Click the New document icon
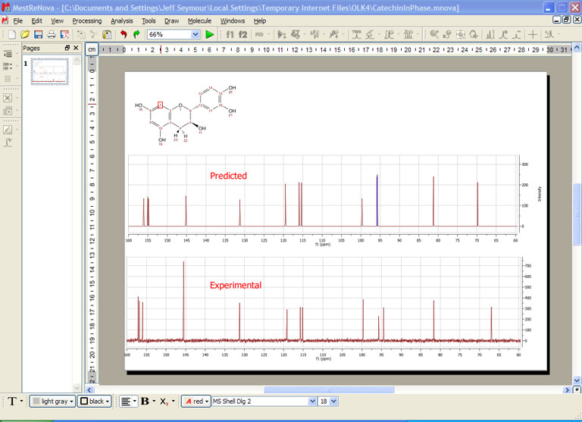 12,35
